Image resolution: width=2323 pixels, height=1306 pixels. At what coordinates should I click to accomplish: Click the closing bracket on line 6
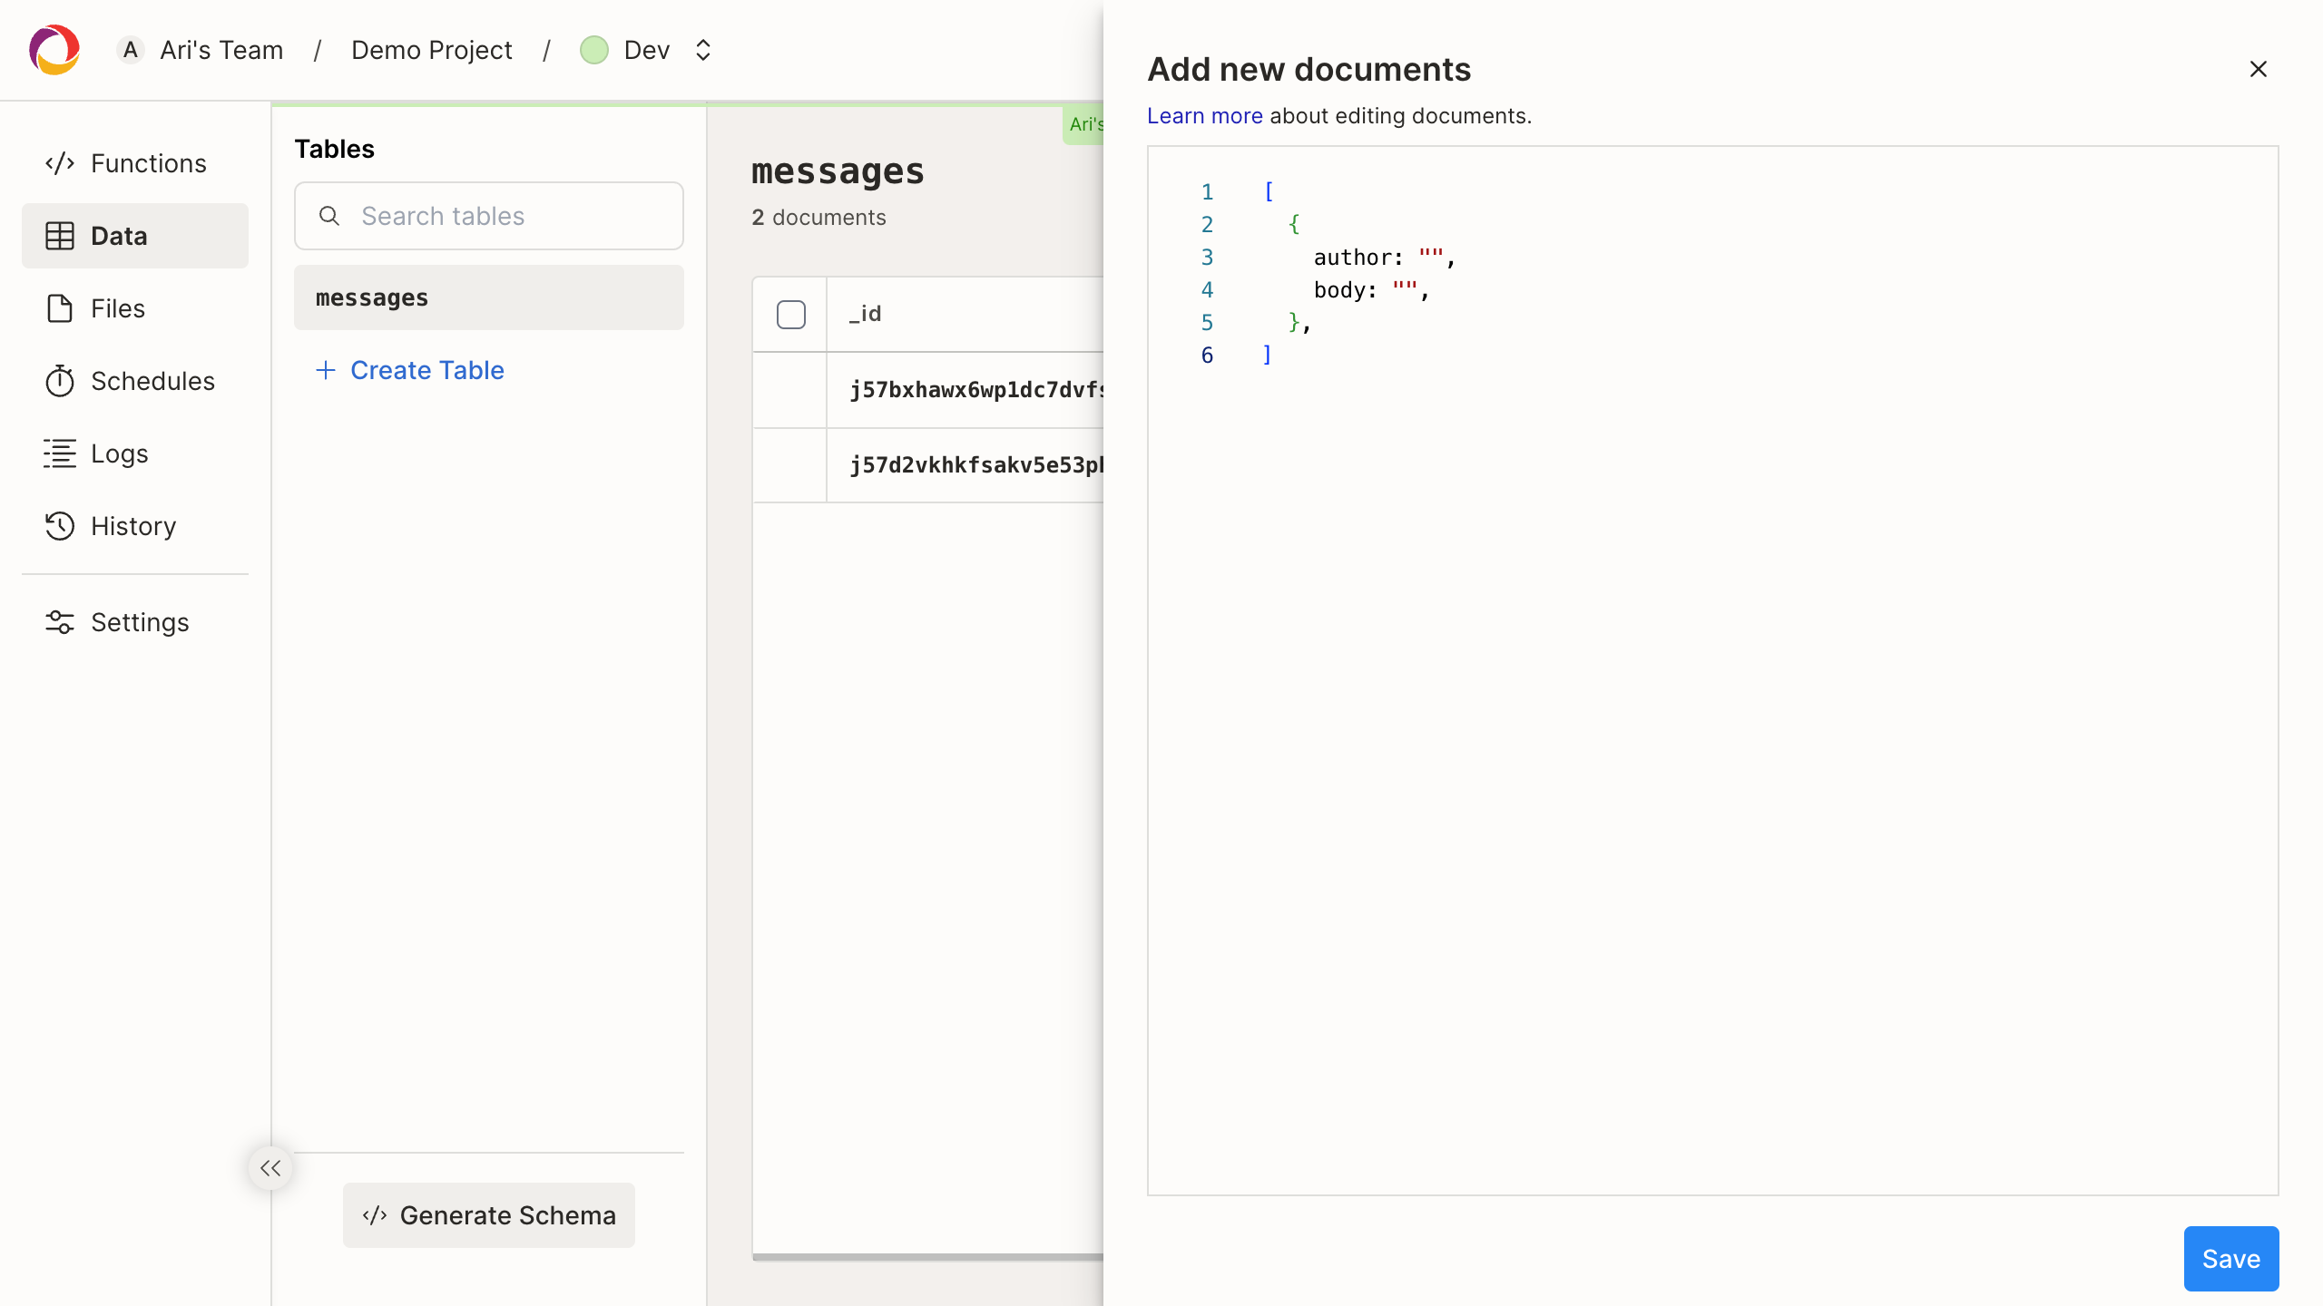pos(1268,356)
